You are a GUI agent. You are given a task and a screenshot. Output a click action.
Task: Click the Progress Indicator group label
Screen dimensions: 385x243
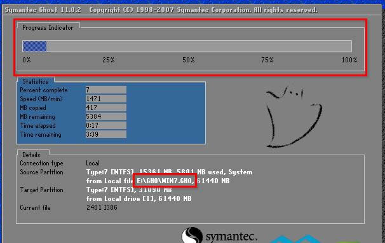click(48, 27)
